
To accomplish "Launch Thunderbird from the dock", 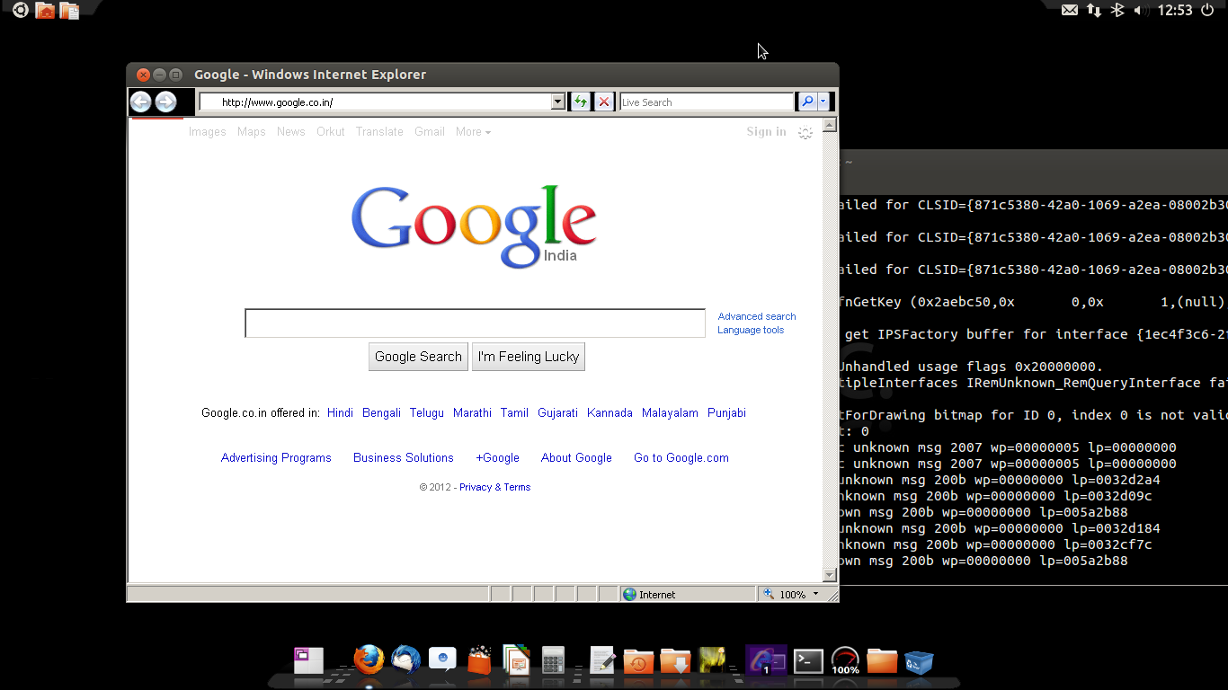I will coord(405,660).
